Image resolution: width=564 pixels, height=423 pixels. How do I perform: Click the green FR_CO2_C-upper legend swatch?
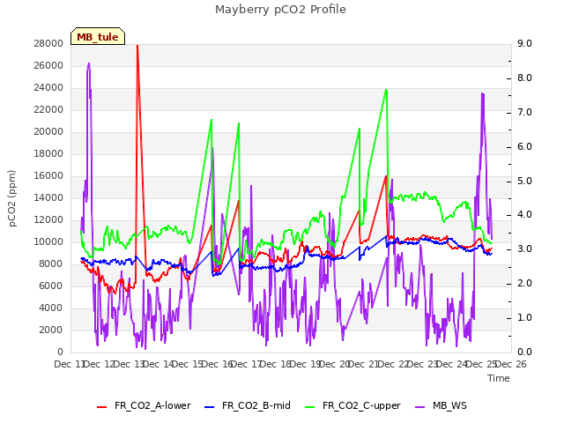click(x=309, y=407)
